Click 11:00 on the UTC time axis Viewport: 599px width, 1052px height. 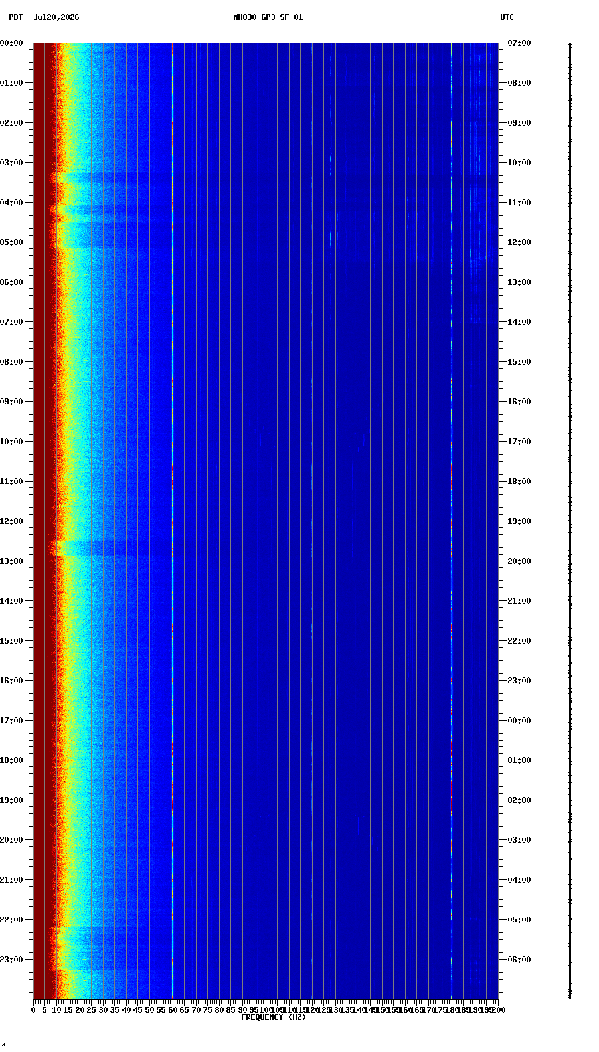(519, 203)
